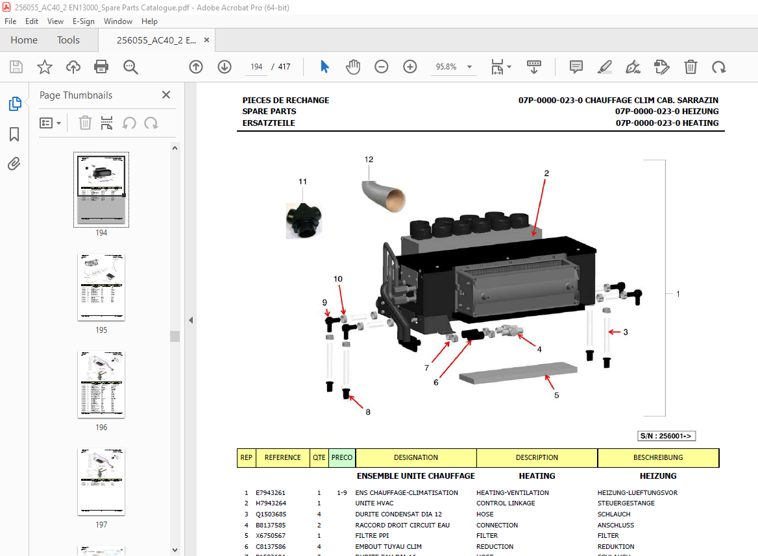Open the thumbnails options dropdown
This screenshot has width=758, height=556.
pyautogui.click(x=50, y=123)
